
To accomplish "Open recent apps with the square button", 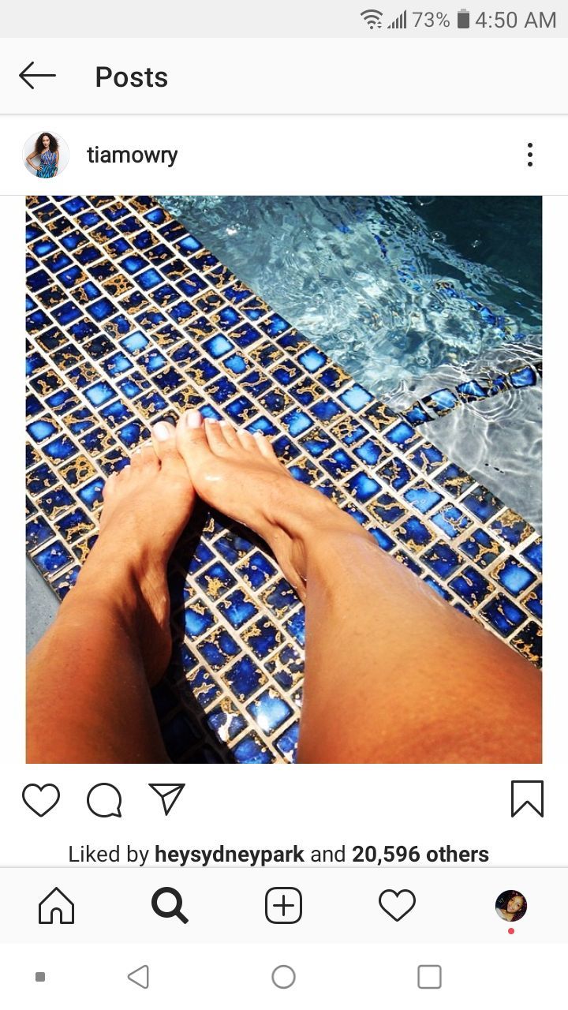I will [429, 977].
